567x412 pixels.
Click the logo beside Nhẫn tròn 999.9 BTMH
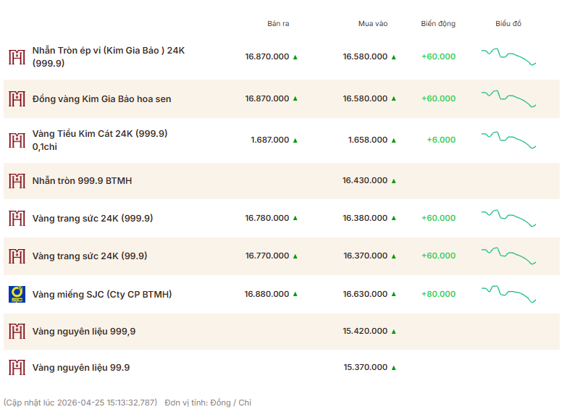point(17,180)
